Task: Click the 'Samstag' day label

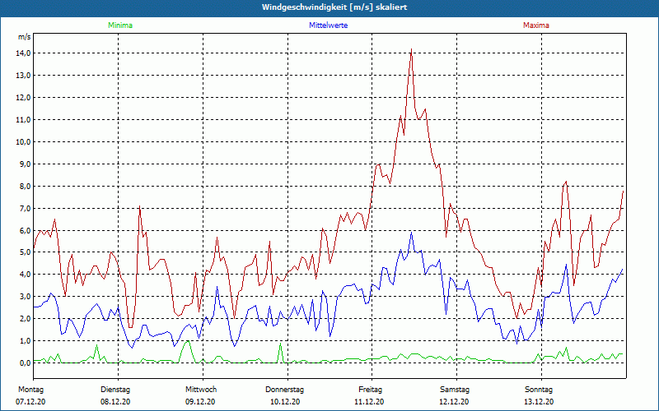Action: coord(455,390)
